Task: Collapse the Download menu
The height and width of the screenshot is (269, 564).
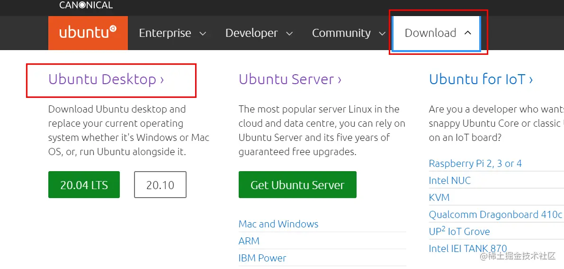Action: tap(436, 33)
